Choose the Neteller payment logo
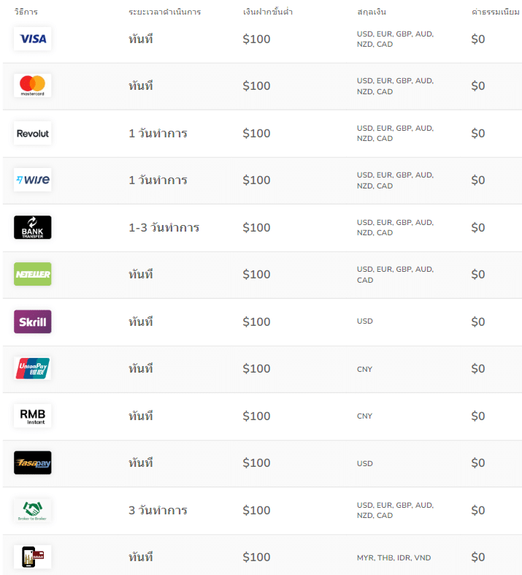Screen dimensions: 522x575 (x=33, y=274)
